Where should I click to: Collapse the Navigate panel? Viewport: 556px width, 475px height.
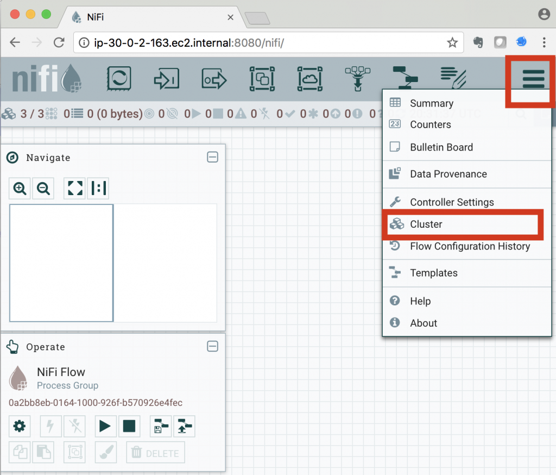click(x=212, y=157)
